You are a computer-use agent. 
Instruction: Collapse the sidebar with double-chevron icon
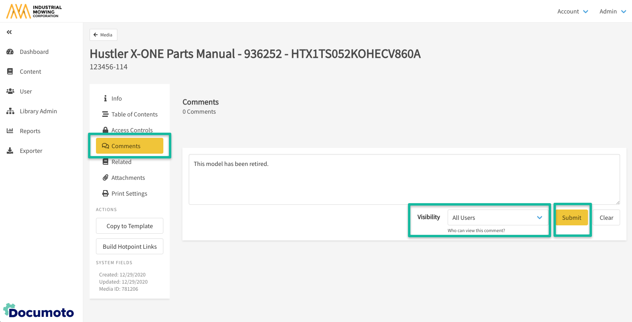point(9,32)
